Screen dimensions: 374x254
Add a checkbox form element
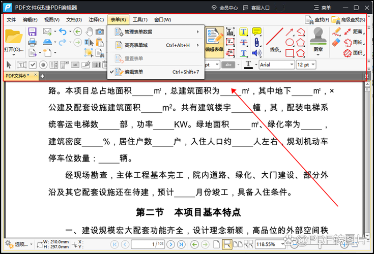click(33, 65)
